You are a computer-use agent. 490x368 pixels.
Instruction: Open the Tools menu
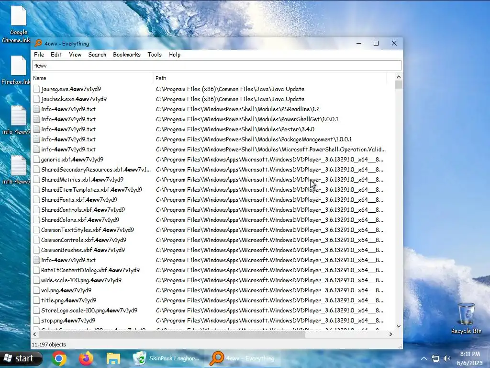[155, 55]
